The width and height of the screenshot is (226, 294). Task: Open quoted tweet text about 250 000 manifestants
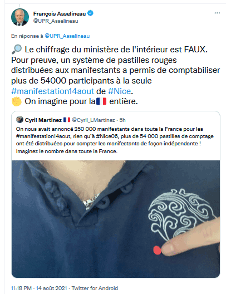click(115, 140)
